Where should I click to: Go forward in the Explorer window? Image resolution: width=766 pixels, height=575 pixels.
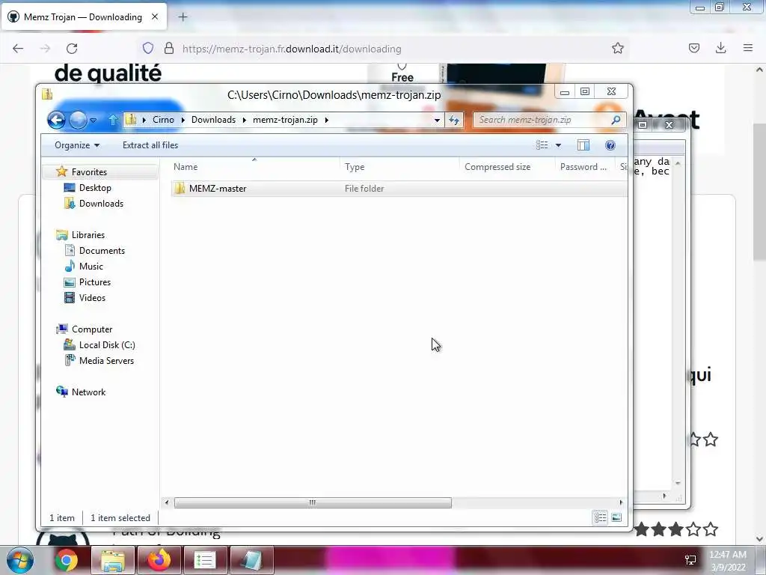coord(78,120)
